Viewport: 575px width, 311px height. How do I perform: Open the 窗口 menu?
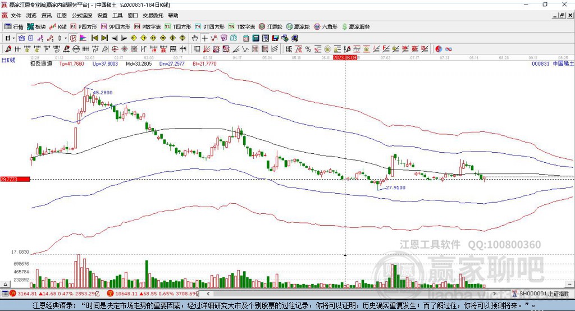133,15
